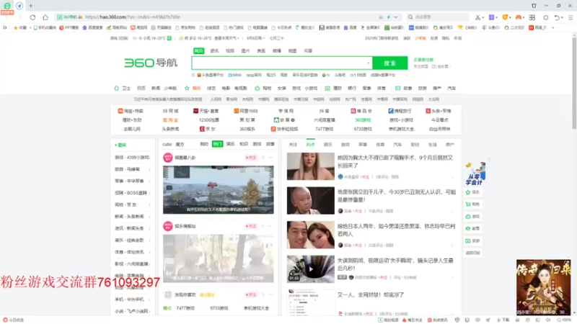Click the yellow shield toolbar icon
Image resolution: width=577 pixels, height=324 pixels.
coord(505,17)
